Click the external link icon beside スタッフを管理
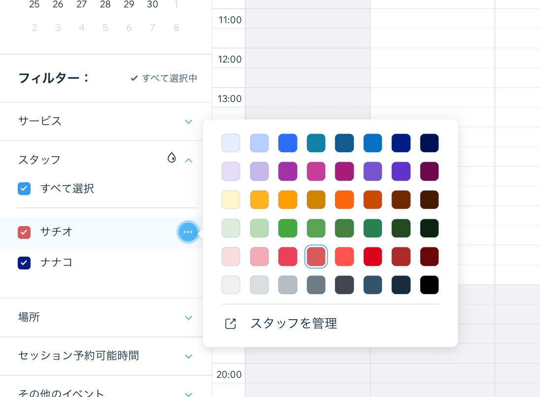Screen dimensions: 540x397 [231, 324]
